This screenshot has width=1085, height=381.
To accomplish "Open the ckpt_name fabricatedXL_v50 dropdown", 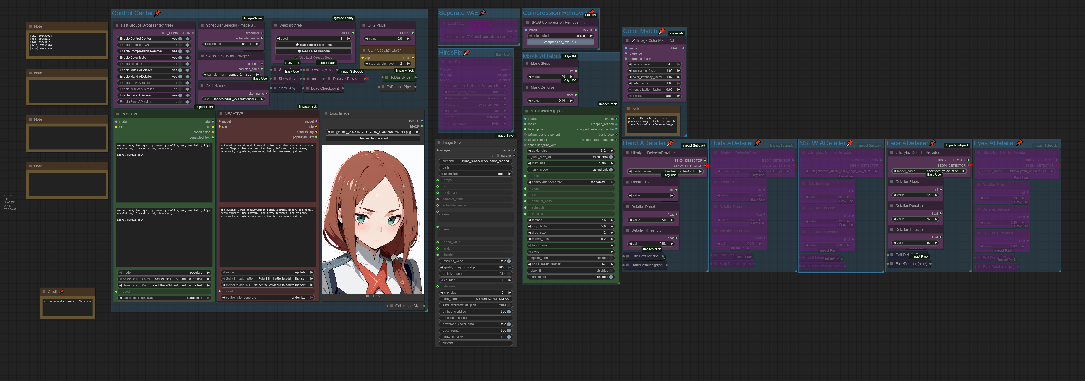I will 233,99.
